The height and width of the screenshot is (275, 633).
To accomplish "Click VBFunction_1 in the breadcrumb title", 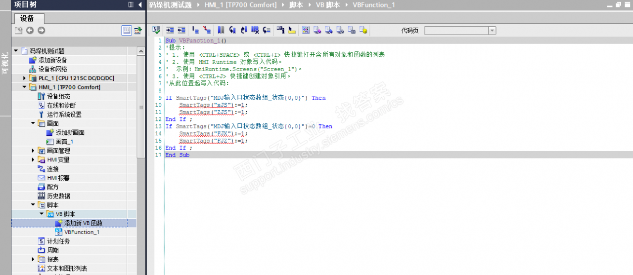I will point(373,4).
